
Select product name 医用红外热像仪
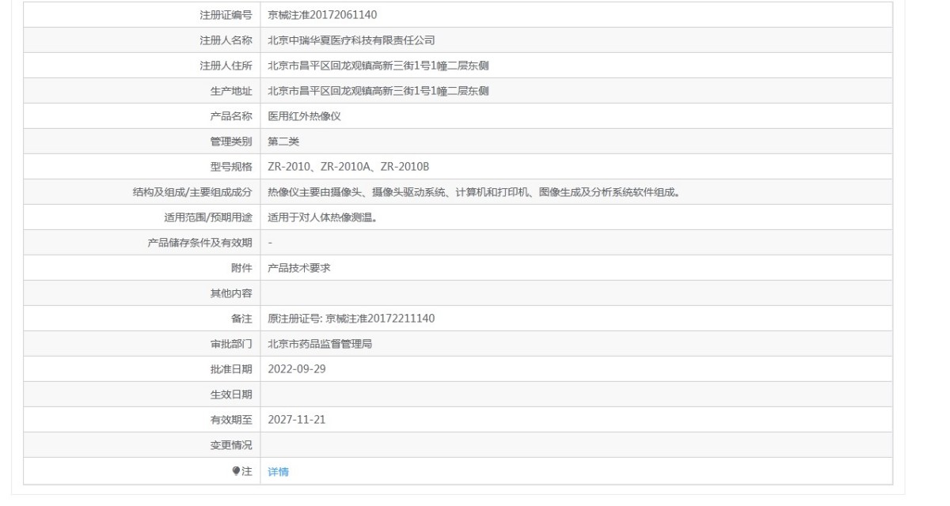[304, 116]
